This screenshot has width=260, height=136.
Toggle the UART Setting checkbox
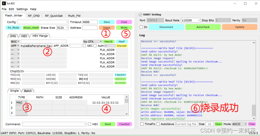[x=141, y=15]
